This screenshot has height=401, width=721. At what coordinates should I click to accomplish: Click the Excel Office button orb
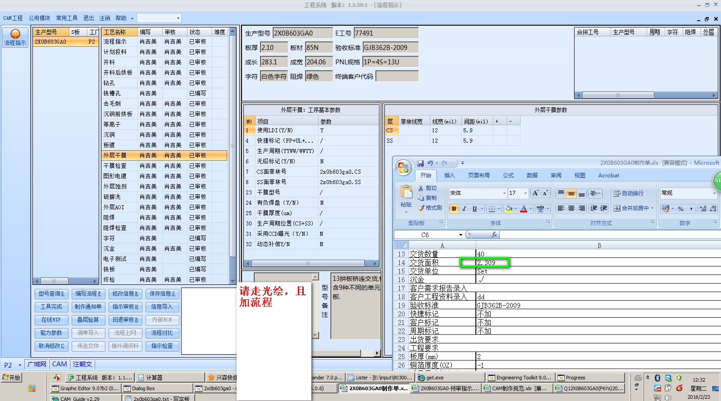[403, 168]
